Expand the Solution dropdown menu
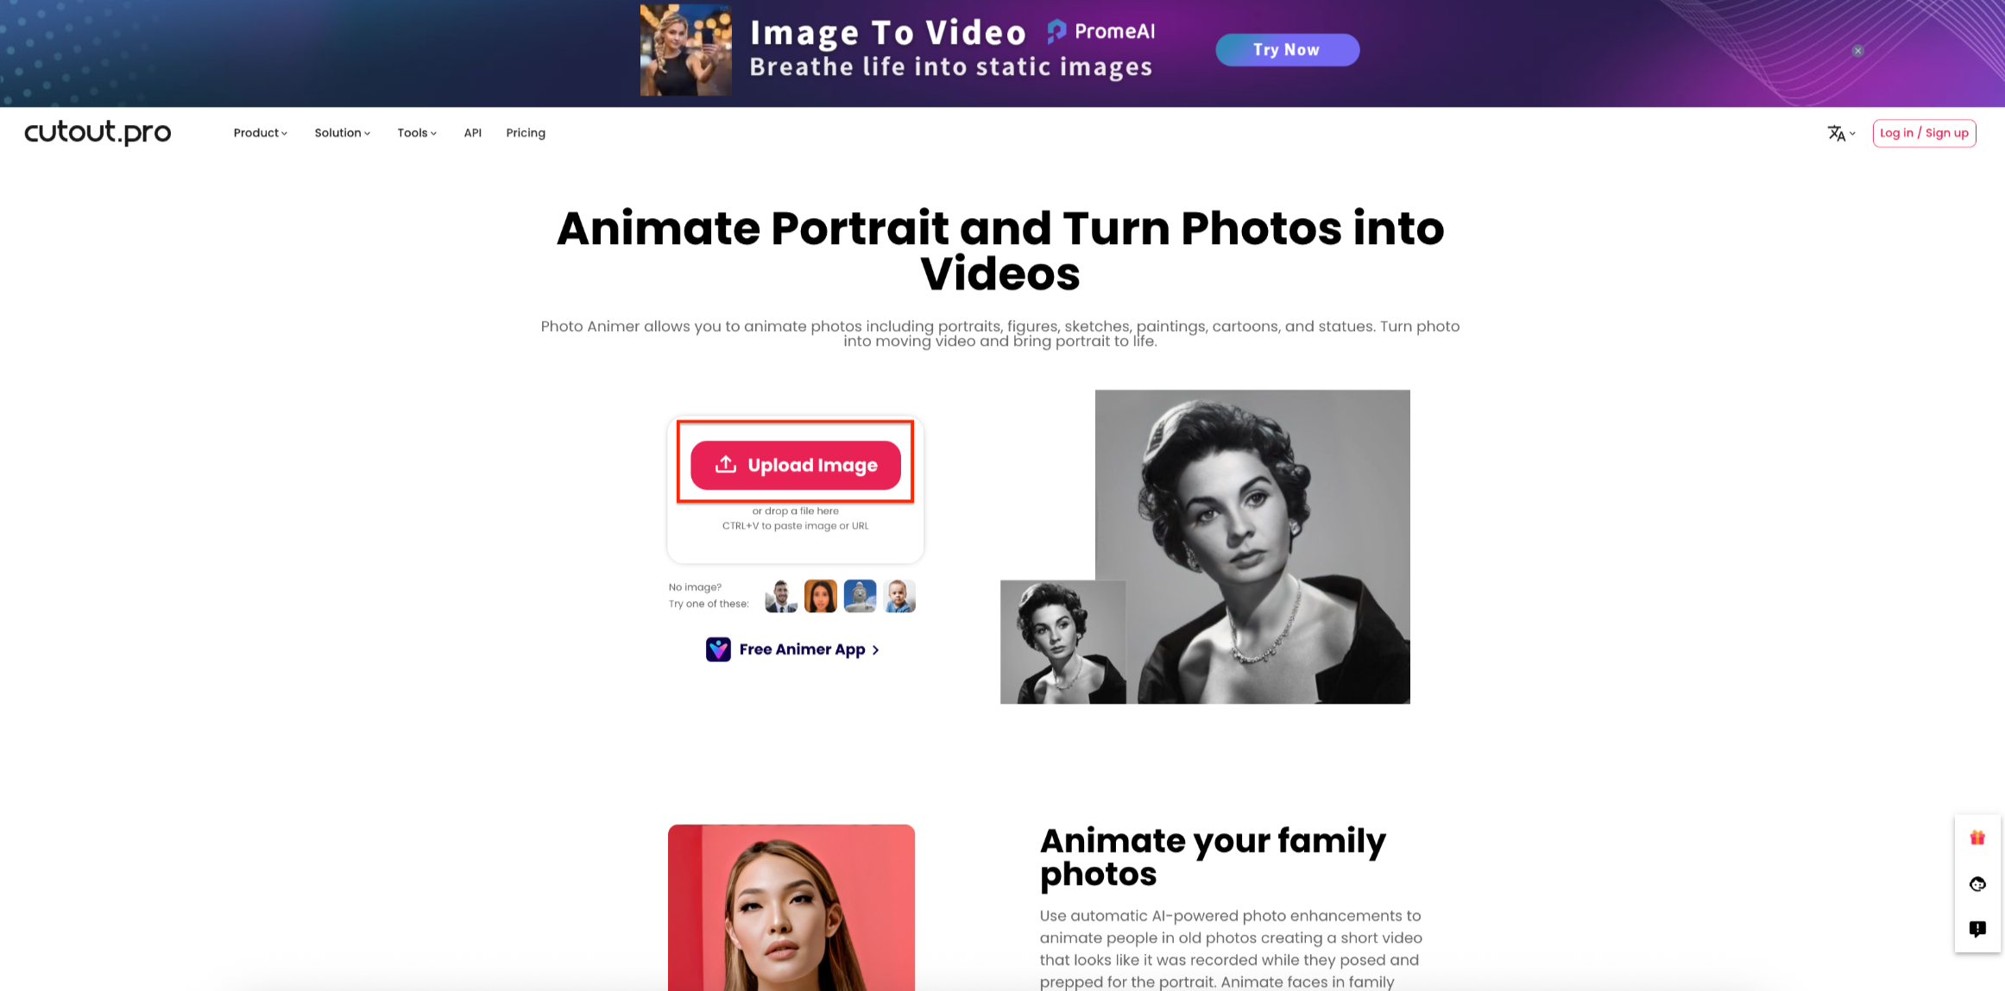Screen dimensions: 2005x991 coord(342,133)
